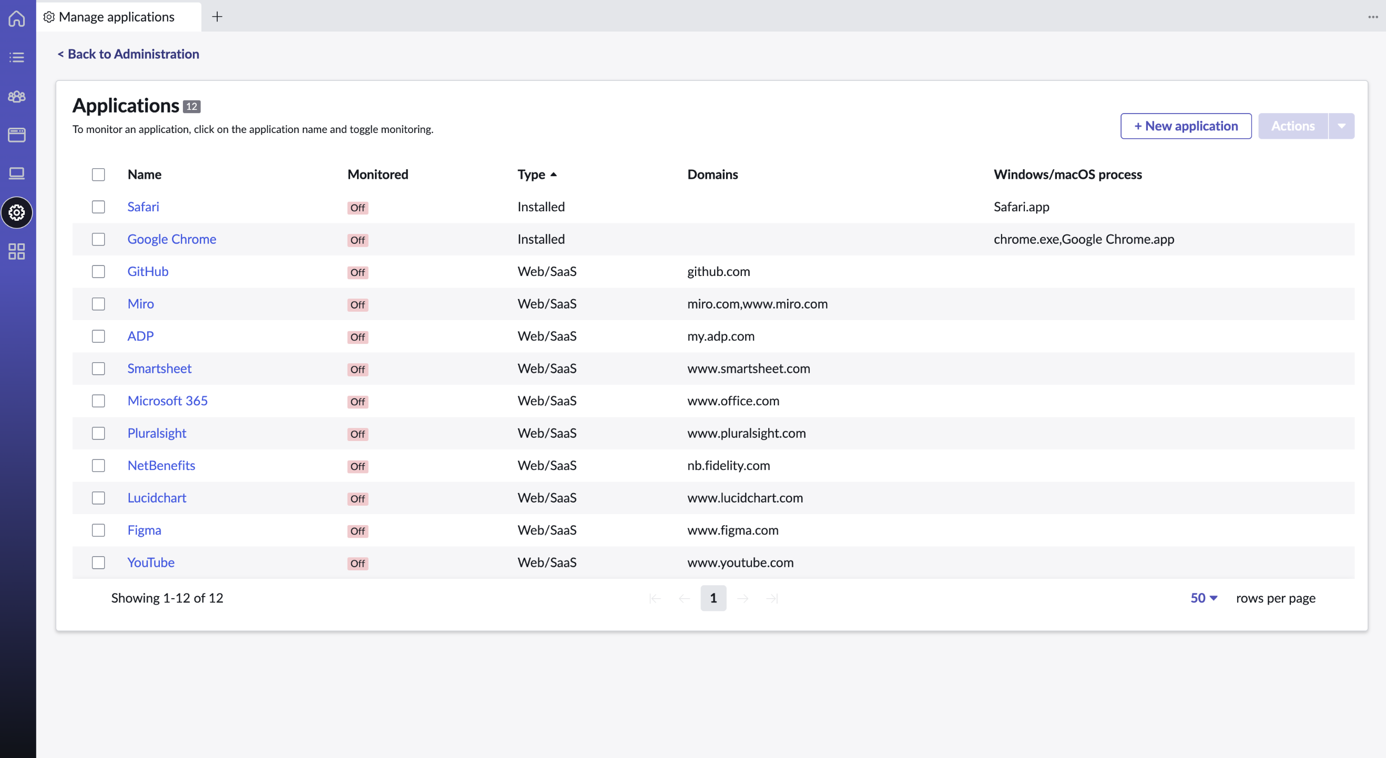The height and width of the screenshot is (758, 1386).
Task: Open the Lucidchart application link
Action: (x=157, y=498)
